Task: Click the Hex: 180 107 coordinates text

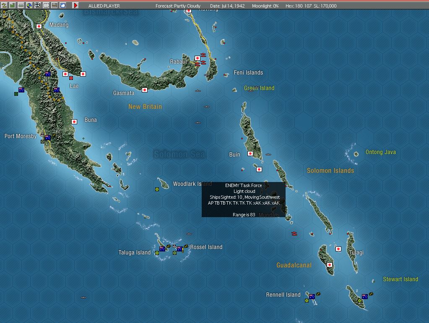Action: tap(299, 6)
